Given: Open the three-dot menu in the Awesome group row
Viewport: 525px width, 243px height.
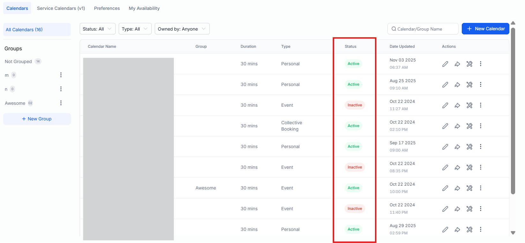Looking at the screenshot, I should (x=480, y=188).
